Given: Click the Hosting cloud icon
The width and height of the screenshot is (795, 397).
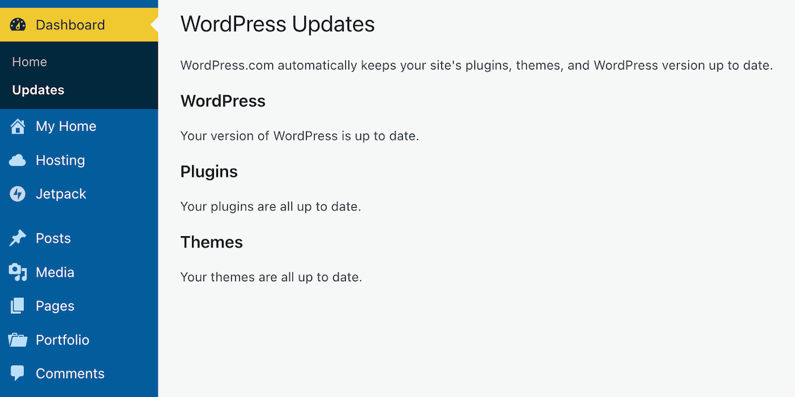Looking at the screenshot, I should pyautogui.click(x=18, y=160).
